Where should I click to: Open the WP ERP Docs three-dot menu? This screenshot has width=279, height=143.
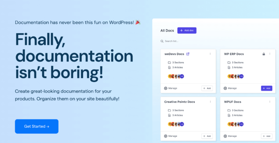(x=270, y=54)
